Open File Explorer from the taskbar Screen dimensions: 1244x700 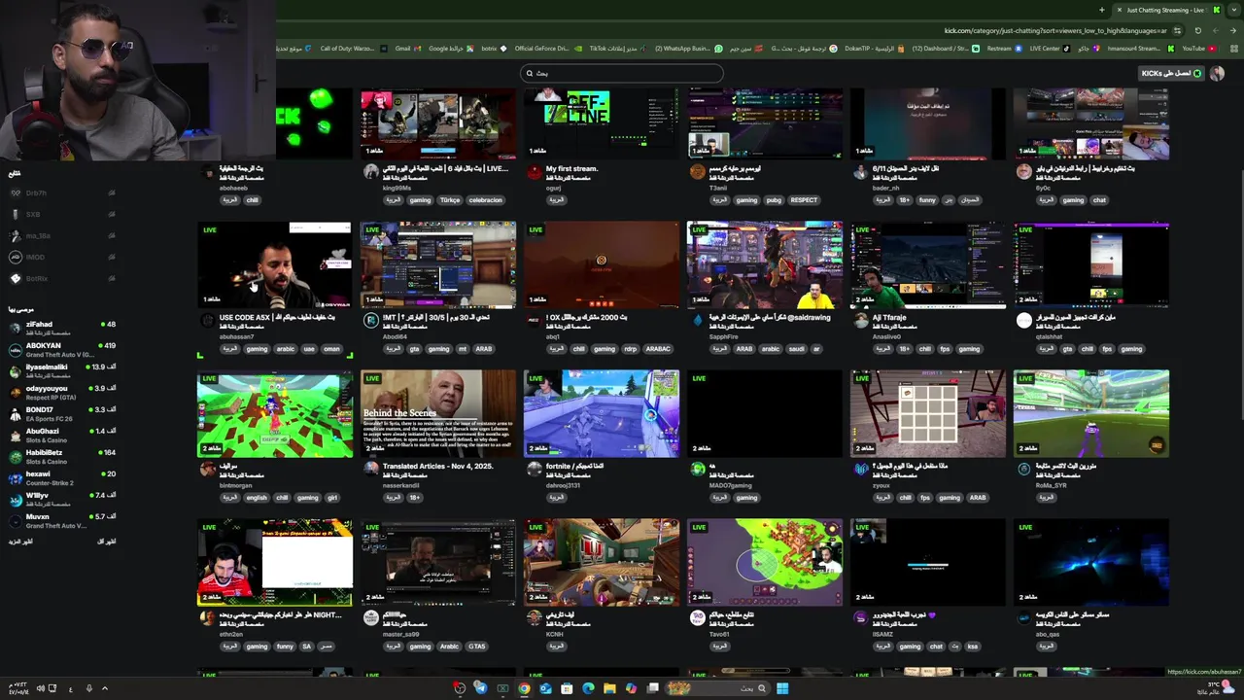point(609,688)
